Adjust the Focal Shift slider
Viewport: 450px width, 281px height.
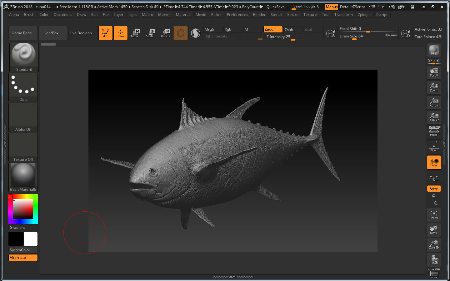pos(368,29)
